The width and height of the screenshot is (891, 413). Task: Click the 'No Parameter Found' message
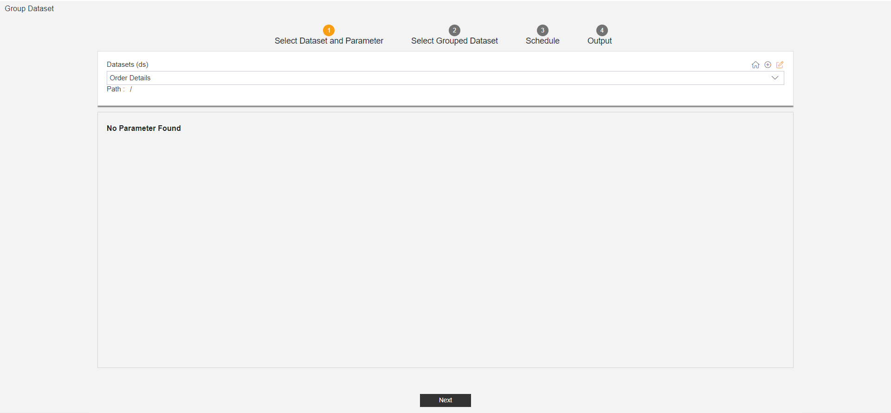pyautogui.click(x=144, y=128)
